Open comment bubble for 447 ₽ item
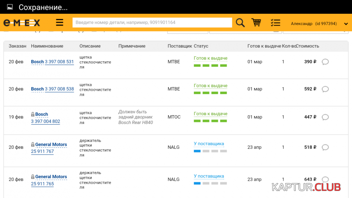352x198 pixels. [325, 117]
